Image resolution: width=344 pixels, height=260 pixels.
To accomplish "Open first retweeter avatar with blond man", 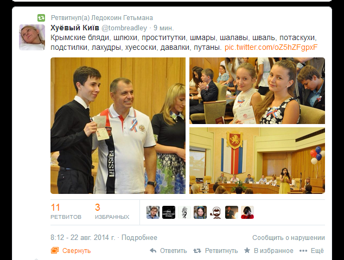I will (153, 212).
